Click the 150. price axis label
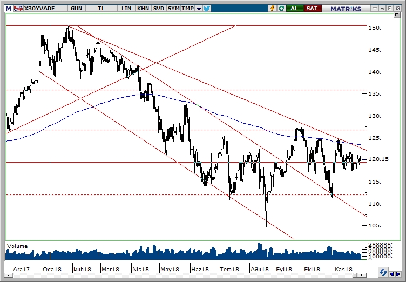The width and height of the screenshot is (406, 282). coord(375,28)
